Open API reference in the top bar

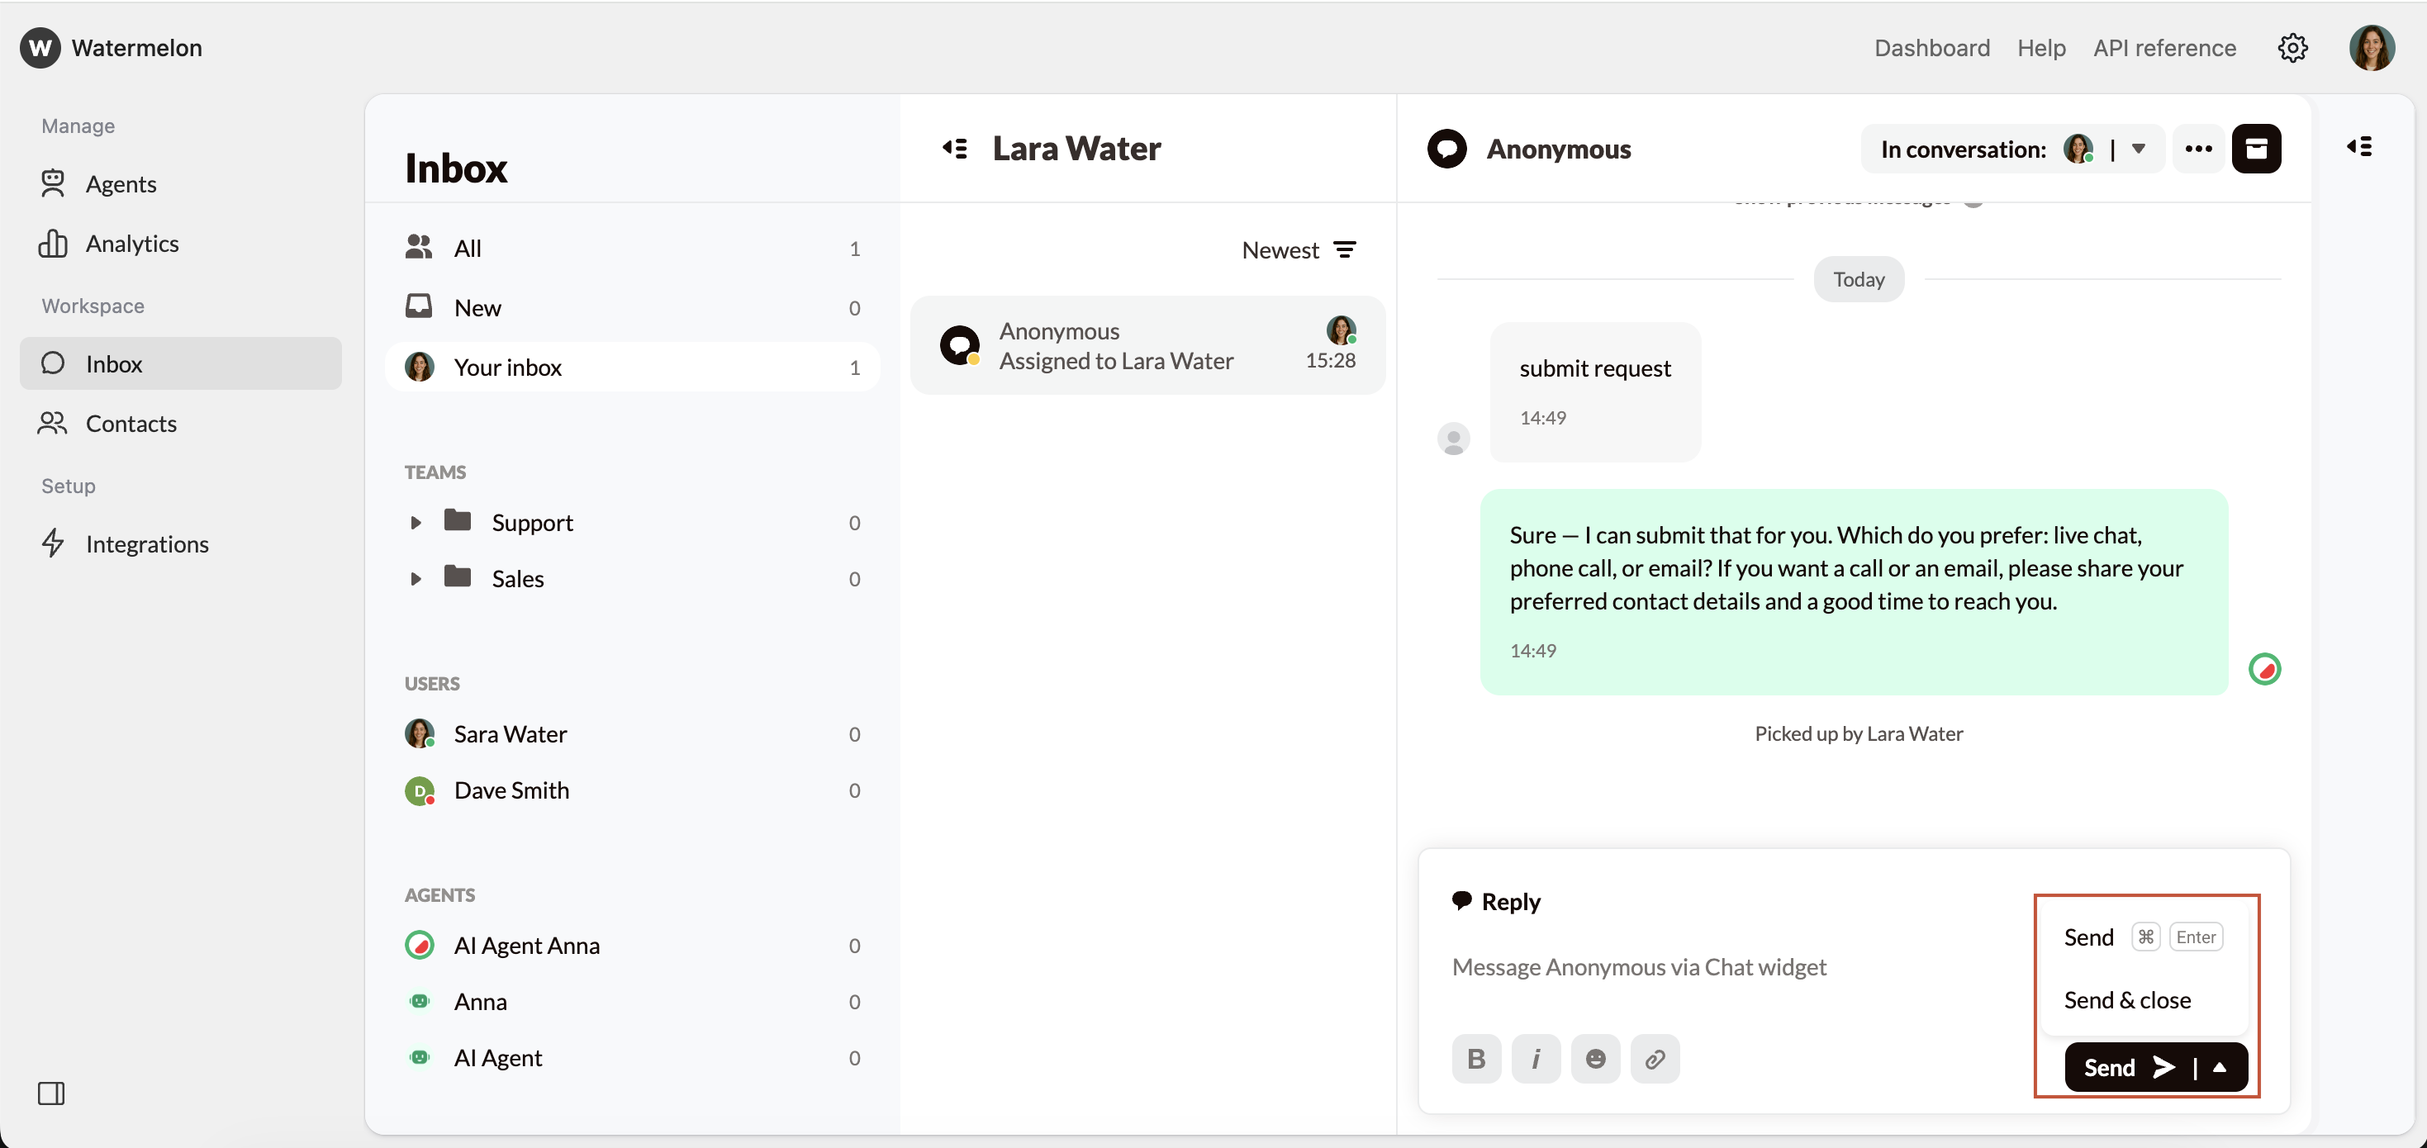pyautogui.click(x=2164, y=48)
